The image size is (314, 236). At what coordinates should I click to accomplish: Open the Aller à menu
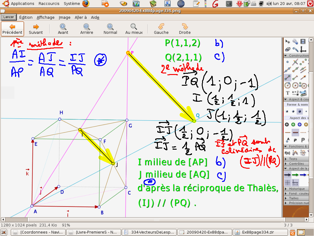pos(81,18)
